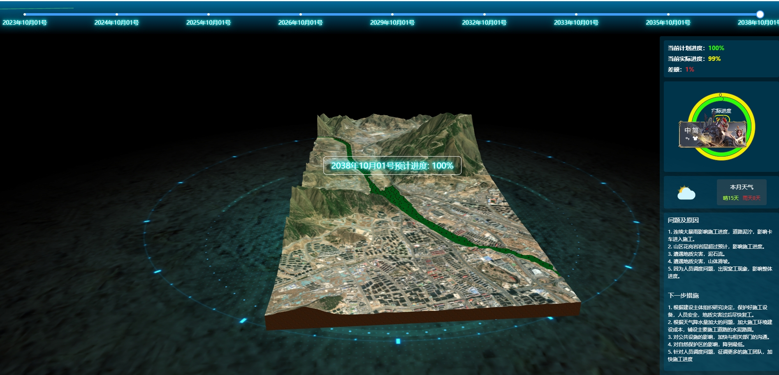The width and height of the screenshot is (779, 375).
Task: Select the 下一步措施 section heading
Action: 683,296
